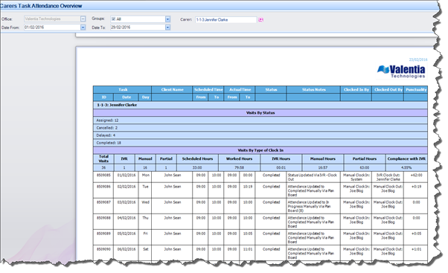Open the Date From calendar dropdown
This screenshot has width=448, height=273.
pos(83,28)
